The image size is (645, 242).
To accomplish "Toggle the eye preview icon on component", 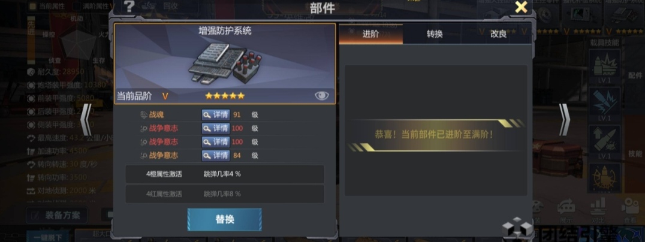I will click(x=322, y=96).
